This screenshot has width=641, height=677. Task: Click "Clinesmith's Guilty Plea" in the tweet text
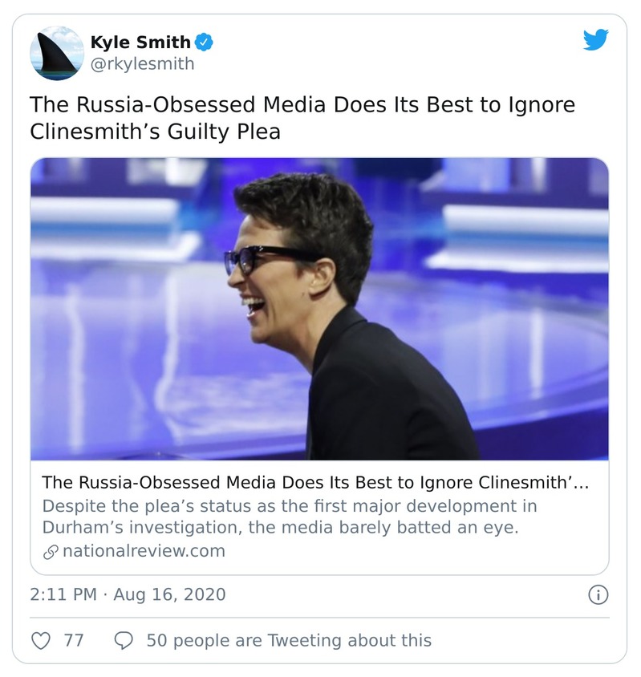click(x=155, y=131)
